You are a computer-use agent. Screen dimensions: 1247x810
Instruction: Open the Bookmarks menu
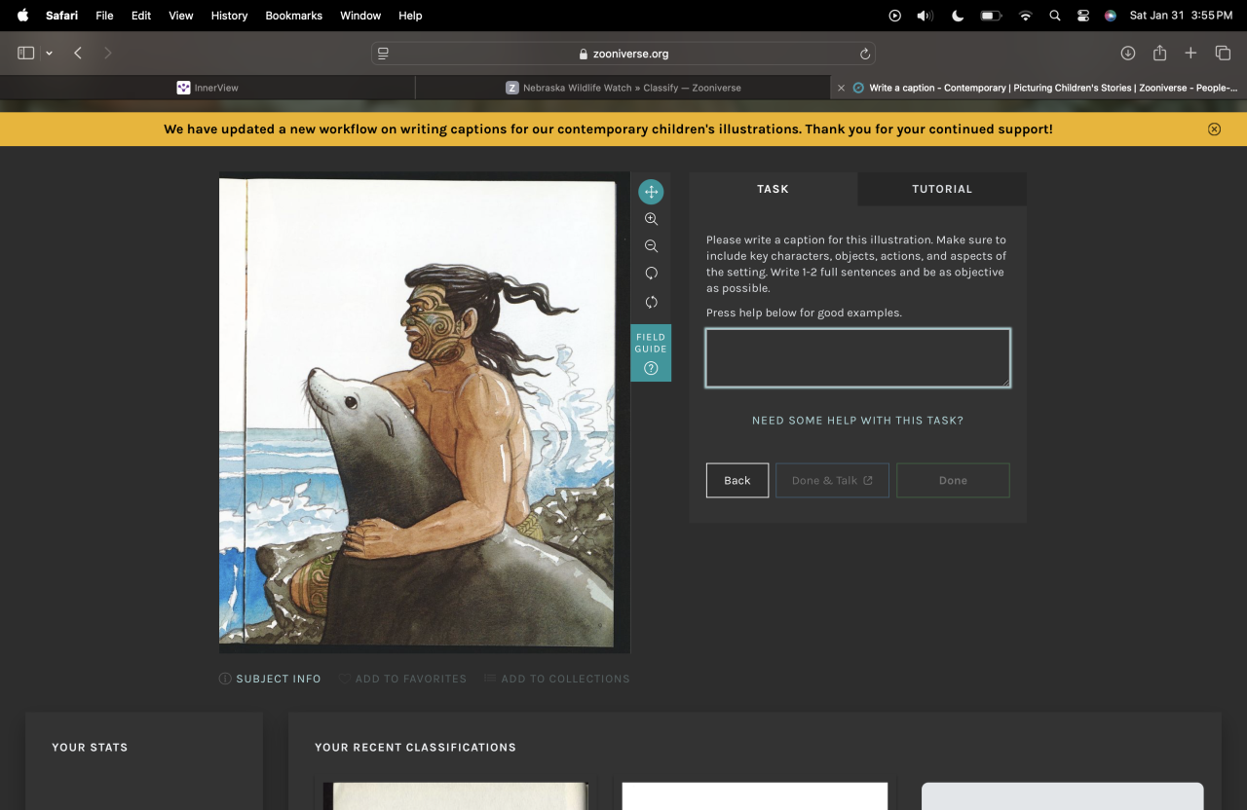[293, 16]
